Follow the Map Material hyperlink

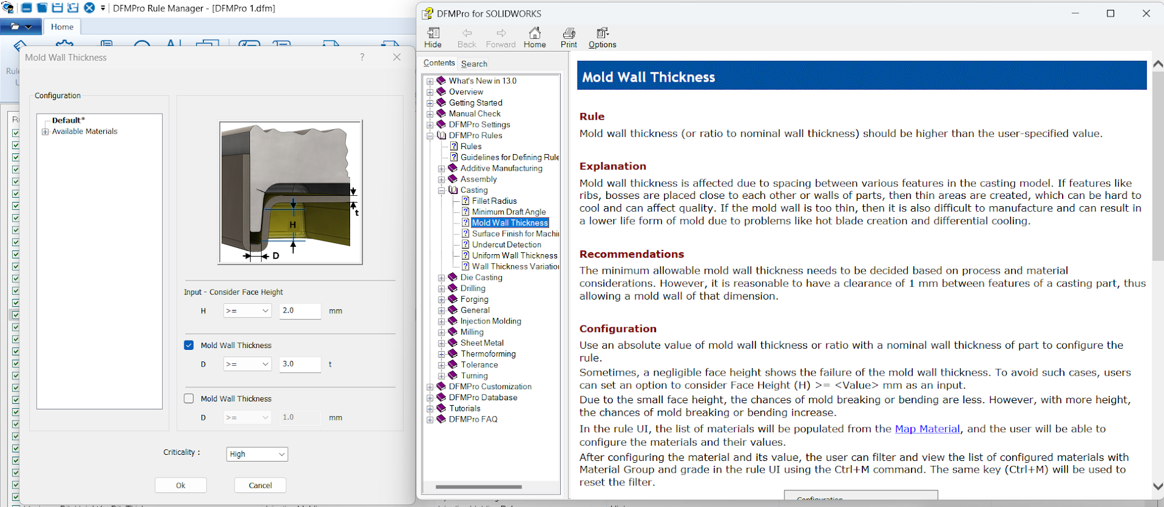point(927,429)
